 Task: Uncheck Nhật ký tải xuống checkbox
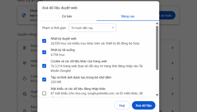[44, 52]
